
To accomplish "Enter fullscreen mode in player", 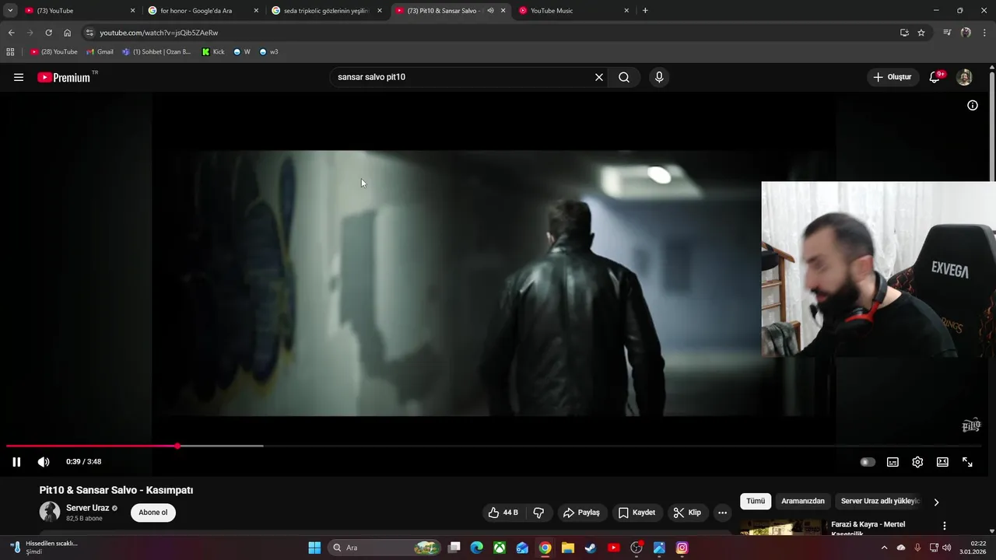I will [967, 462].
